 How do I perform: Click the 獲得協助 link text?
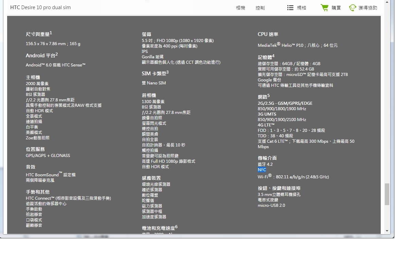[x=368, y=8]
